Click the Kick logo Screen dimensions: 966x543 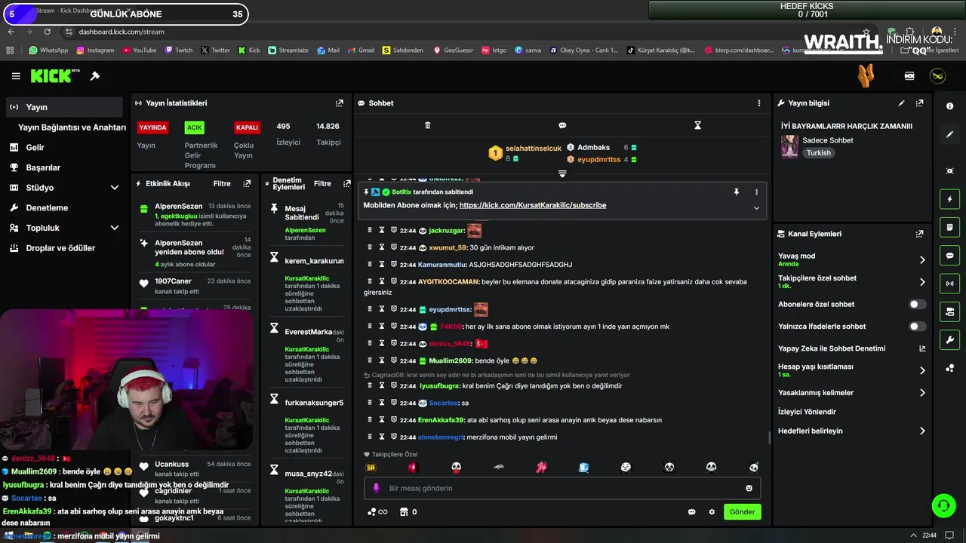tap(55, 75)
